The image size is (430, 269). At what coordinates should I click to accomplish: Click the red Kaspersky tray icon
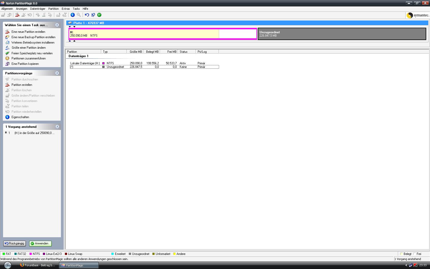click(x=415, y=265)
